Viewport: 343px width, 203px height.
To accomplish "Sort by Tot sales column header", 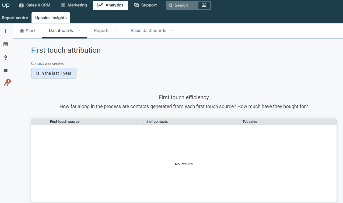I will coord(288,122).
